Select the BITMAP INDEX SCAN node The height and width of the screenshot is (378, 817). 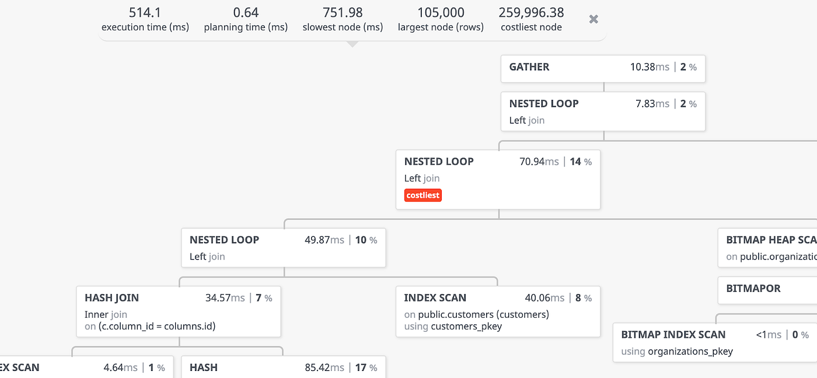715,342
